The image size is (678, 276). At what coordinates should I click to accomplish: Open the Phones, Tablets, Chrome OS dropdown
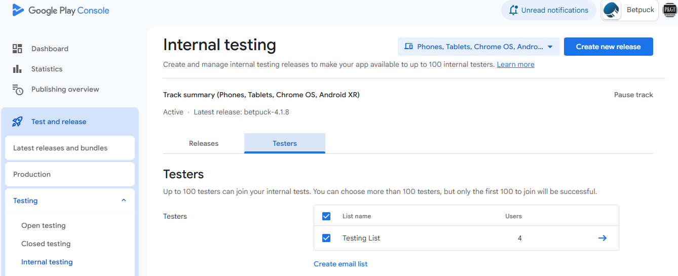(479, 47)
